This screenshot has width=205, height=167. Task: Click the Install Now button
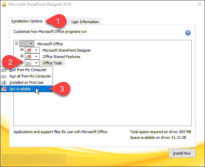182,153
